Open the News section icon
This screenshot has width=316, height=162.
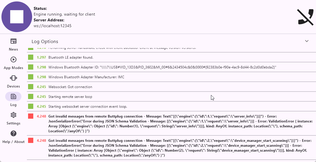click(x=13, y=41)
